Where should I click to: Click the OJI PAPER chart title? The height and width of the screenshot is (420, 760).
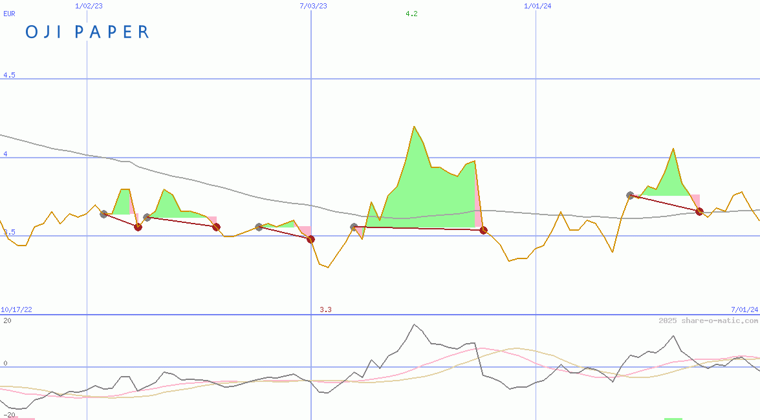(x=87, y=32)
